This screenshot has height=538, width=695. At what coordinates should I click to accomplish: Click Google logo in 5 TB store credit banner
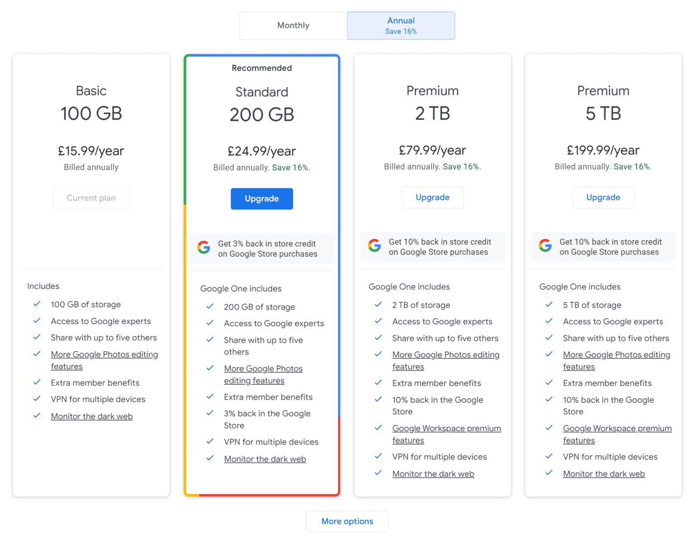coord(545,246)
